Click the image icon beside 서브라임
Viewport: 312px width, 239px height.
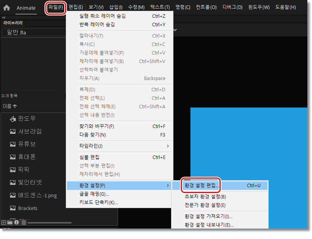[x=13, y=131]
